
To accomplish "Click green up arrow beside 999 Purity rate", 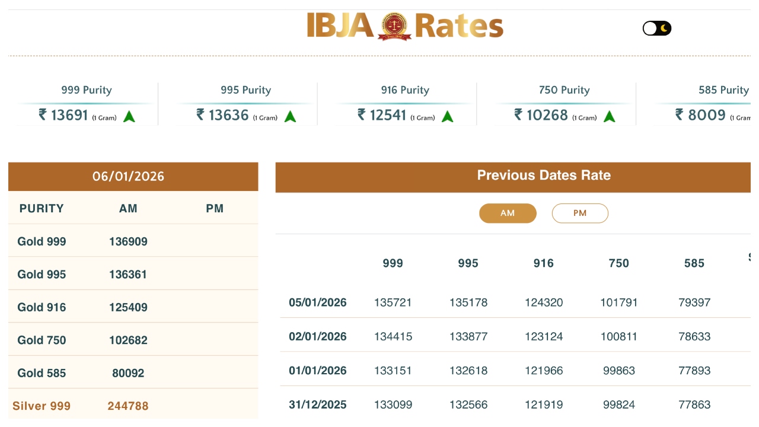I will (x=129, y=116).
